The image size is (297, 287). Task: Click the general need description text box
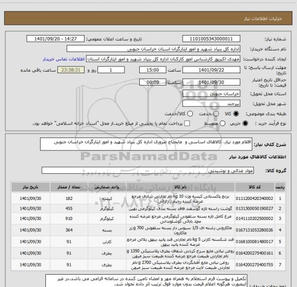(x=146, y=144)
